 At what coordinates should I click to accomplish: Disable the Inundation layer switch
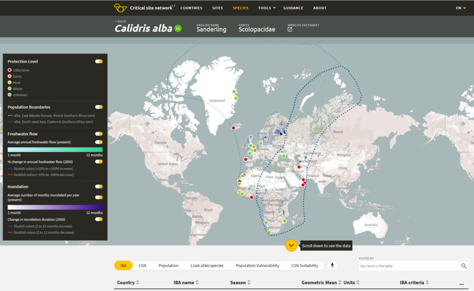point(99,187)
